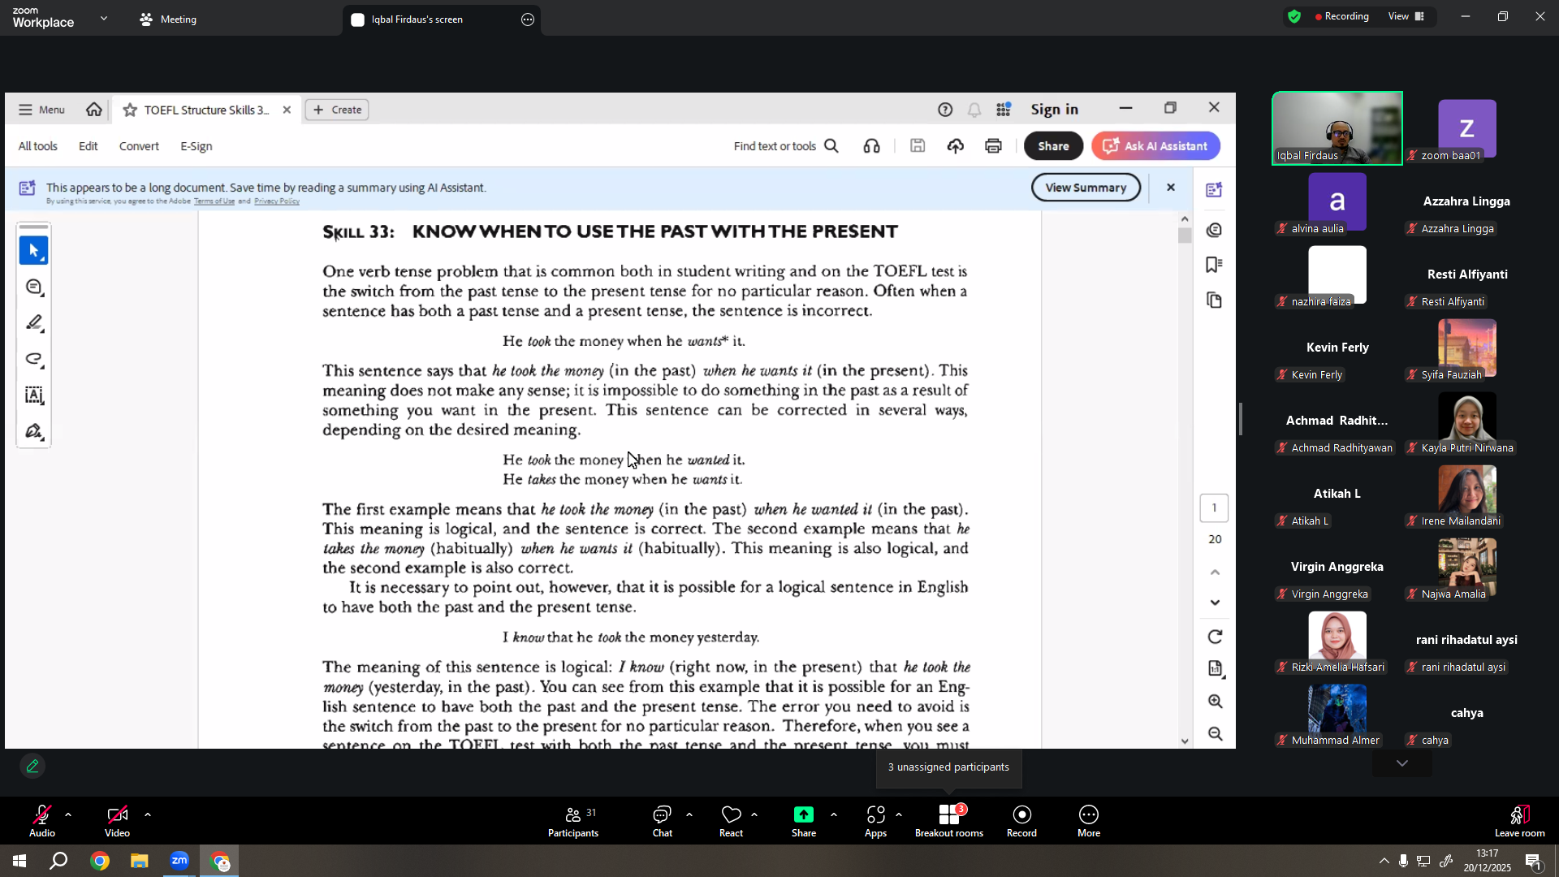Select the Highlight pen tool

[x=33, y=323]
